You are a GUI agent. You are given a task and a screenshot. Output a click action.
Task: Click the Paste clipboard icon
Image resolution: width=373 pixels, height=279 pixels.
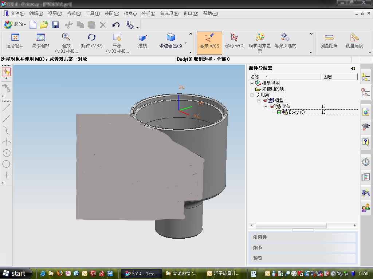pos(91,25)
